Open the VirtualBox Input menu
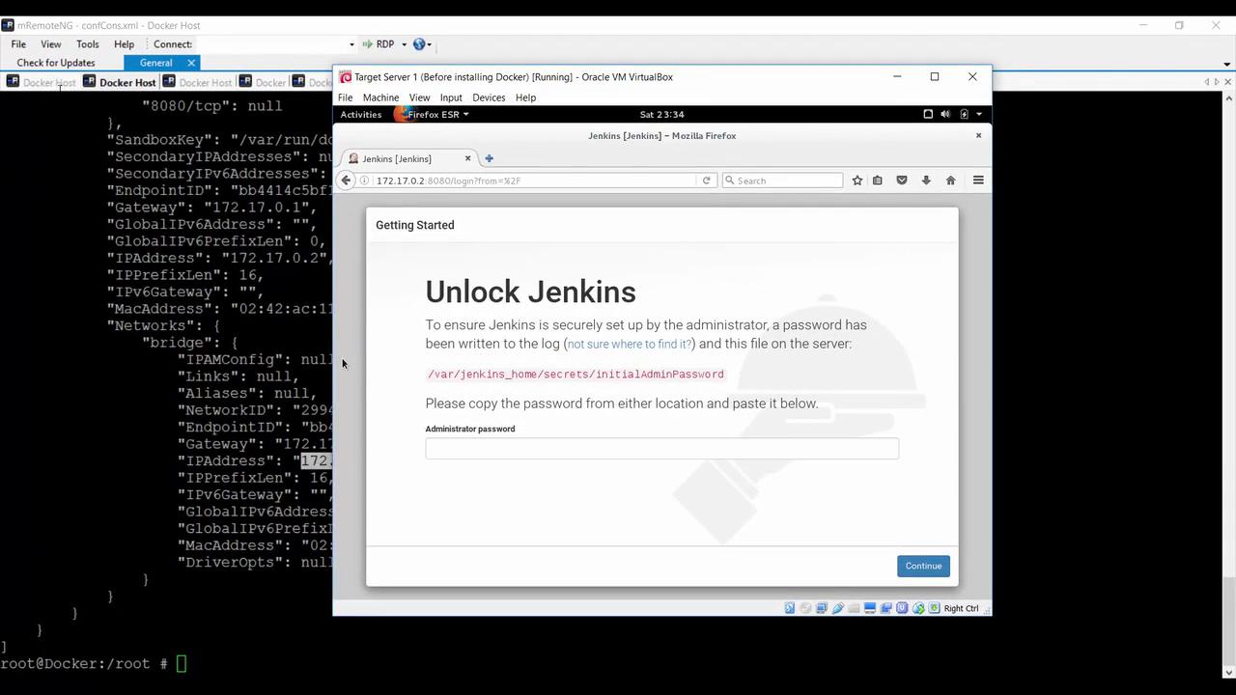Screen dimensions: 1236x695 (451, 97)
